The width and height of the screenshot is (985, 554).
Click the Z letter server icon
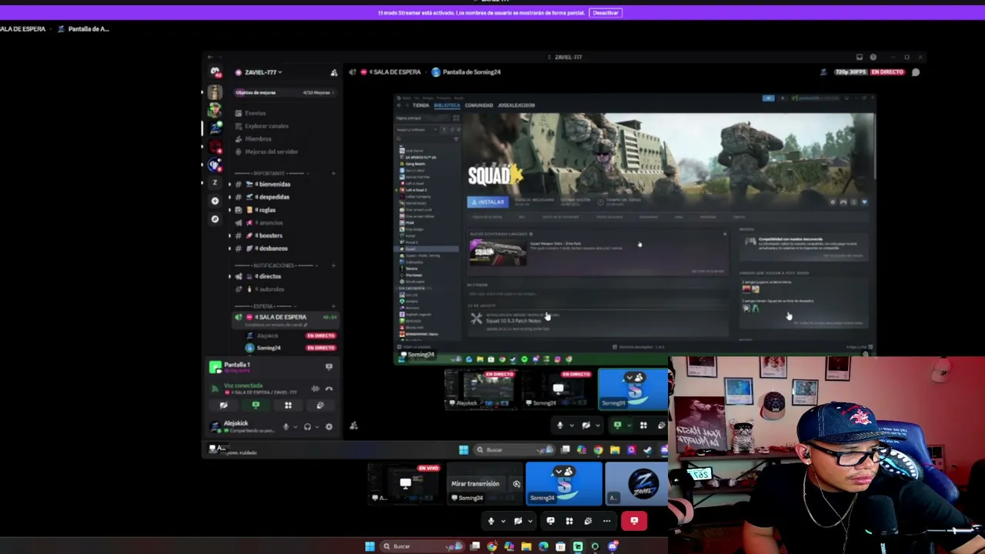[x=215, y=182]
